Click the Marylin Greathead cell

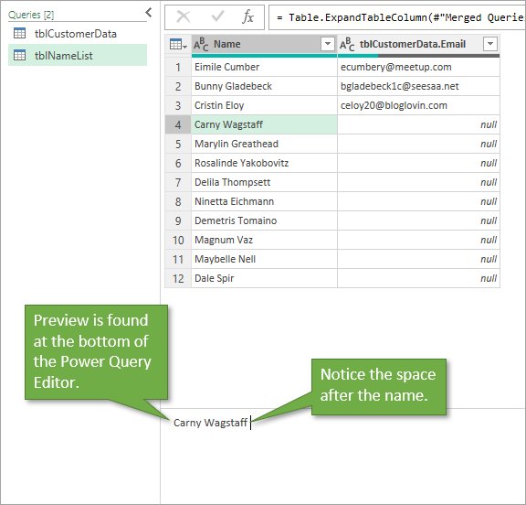pyautogui.click(x=264, y=144)
